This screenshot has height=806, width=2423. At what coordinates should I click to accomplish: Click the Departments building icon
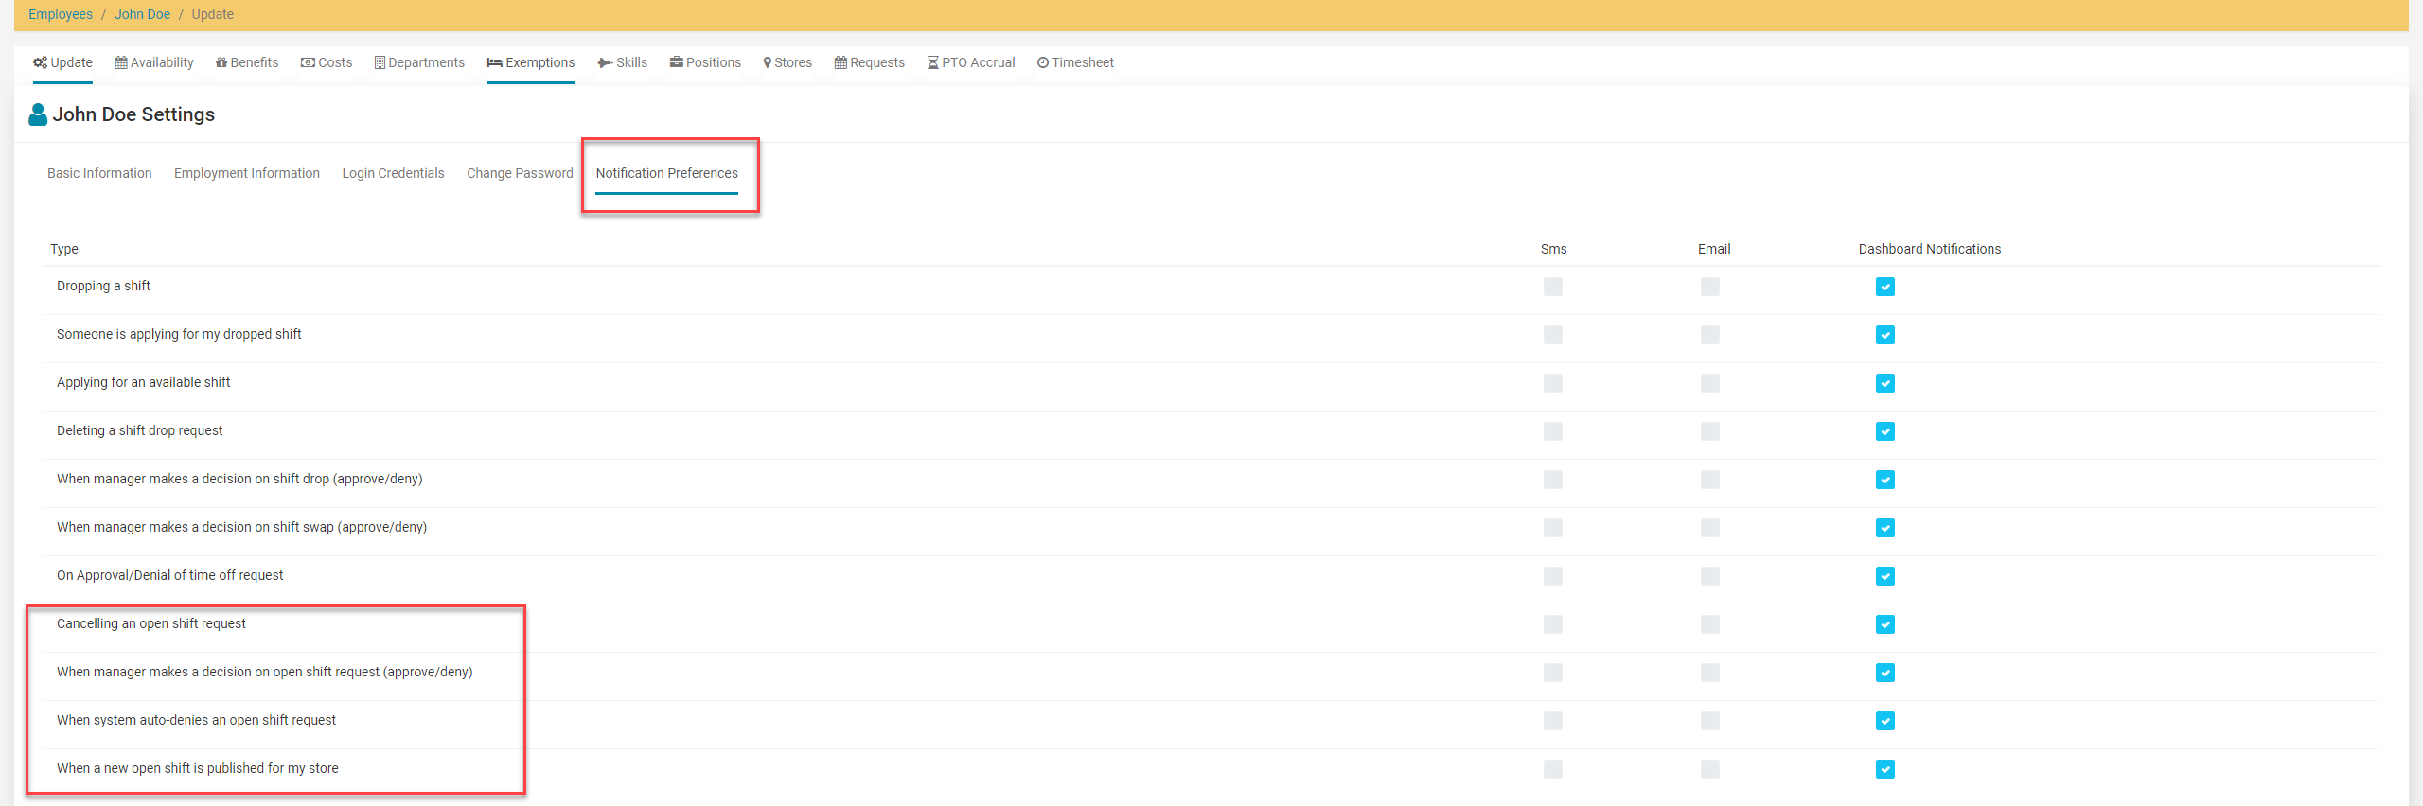[x=380, y=62]
